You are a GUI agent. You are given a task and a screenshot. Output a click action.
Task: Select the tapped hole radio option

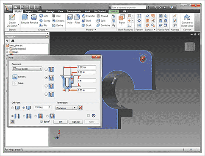pyautogui.click(x=36, y=116)
